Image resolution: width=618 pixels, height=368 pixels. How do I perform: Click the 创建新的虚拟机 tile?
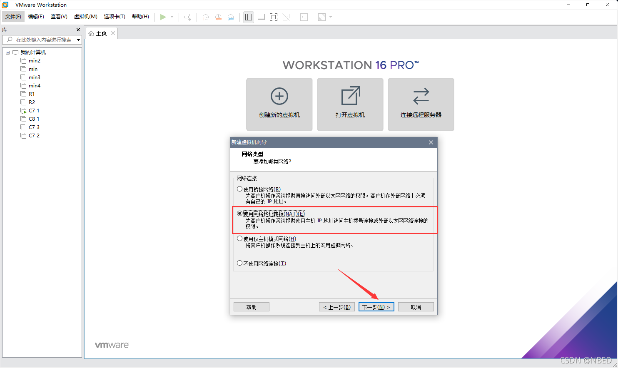click(279, 104)
